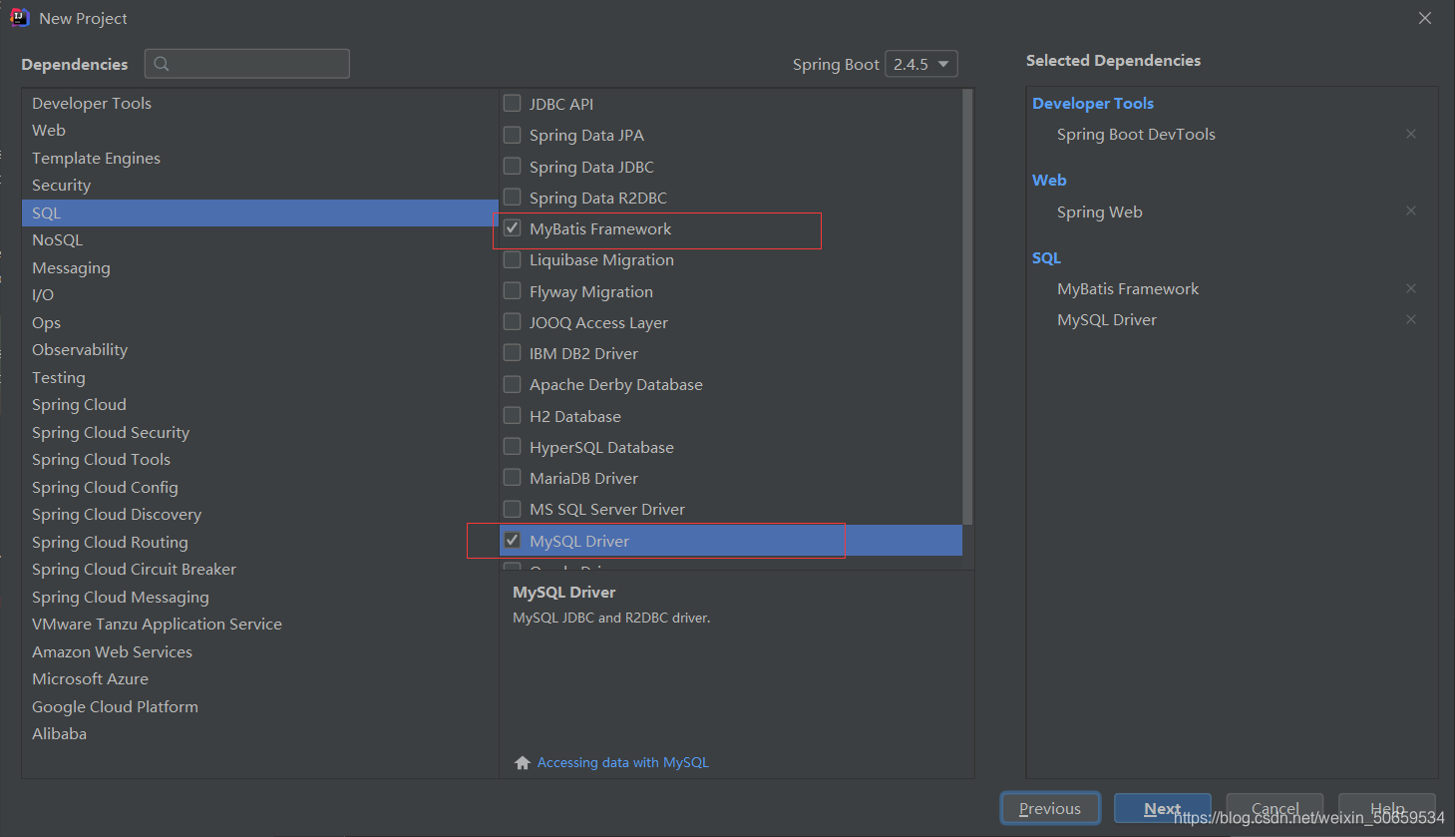Click the IntelliJ IDEA logo icon

pyautogui.click(x=19, y=18)
